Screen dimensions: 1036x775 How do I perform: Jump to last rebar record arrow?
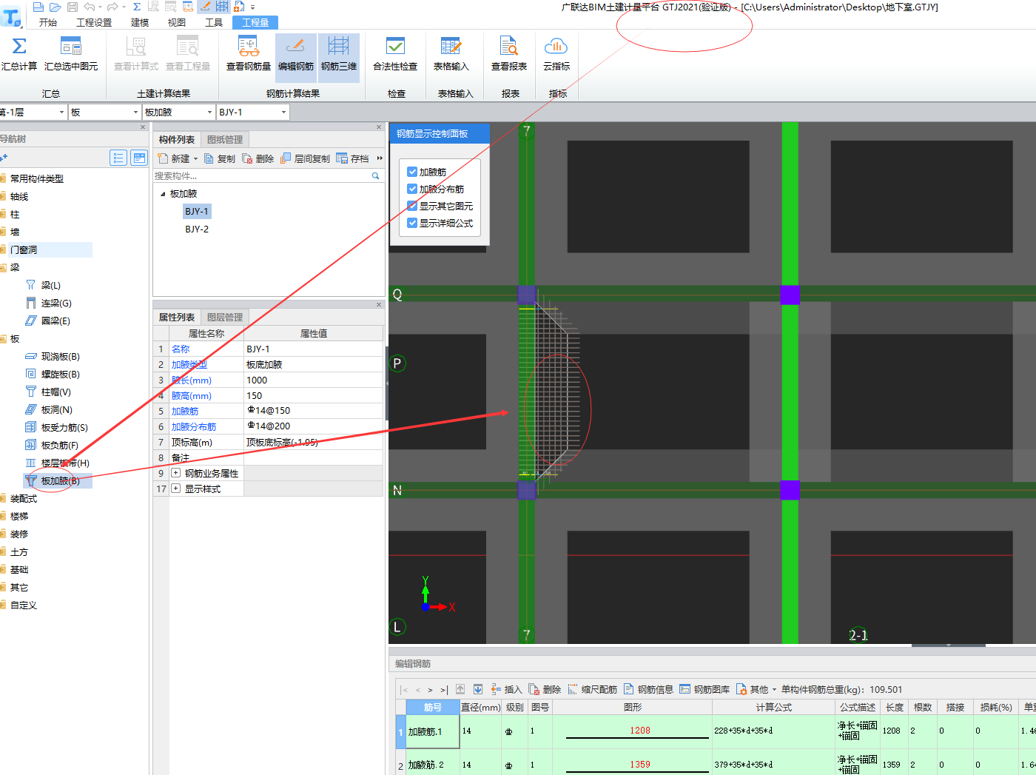click(444, 690)
